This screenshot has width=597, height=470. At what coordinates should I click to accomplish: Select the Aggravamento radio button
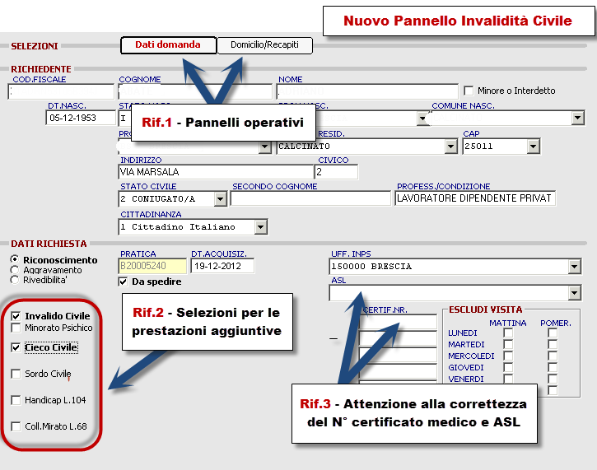pos(15,270)
